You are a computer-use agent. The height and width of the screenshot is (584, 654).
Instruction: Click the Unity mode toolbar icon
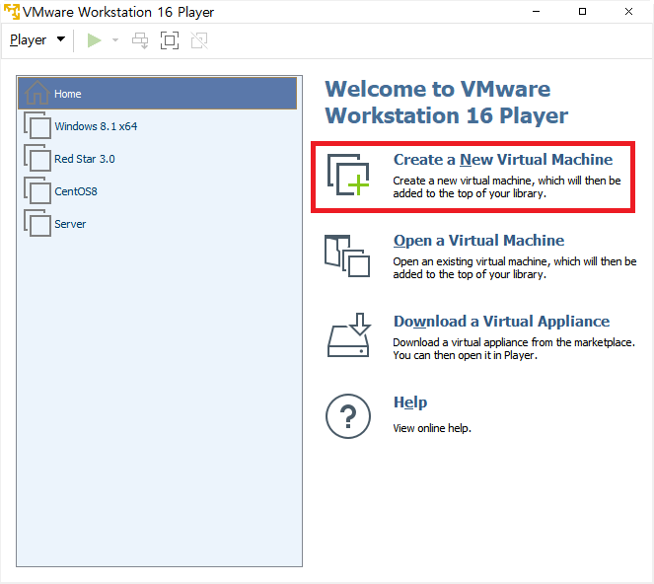(199, 40)
